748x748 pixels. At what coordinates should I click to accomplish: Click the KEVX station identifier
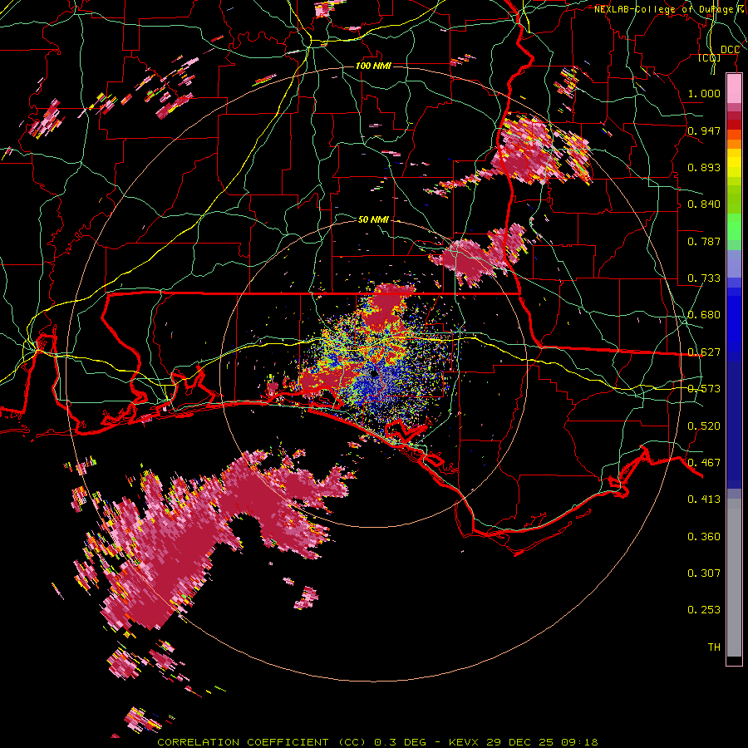(x=465, y=742)
